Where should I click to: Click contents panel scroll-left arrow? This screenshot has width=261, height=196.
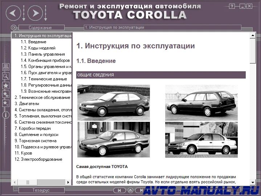point(15,182)
